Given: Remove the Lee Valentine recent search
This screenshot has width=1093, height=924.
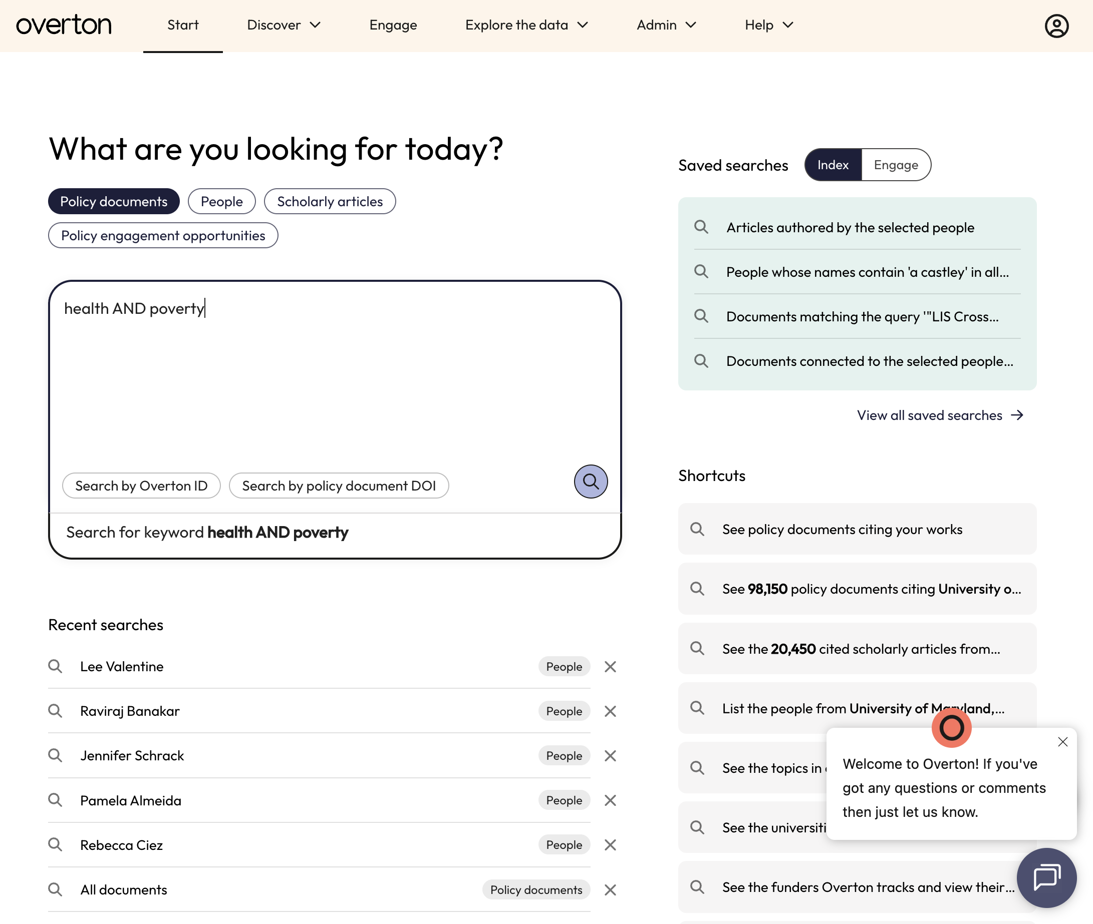Looking at the screenshot, I should [610, 666].
